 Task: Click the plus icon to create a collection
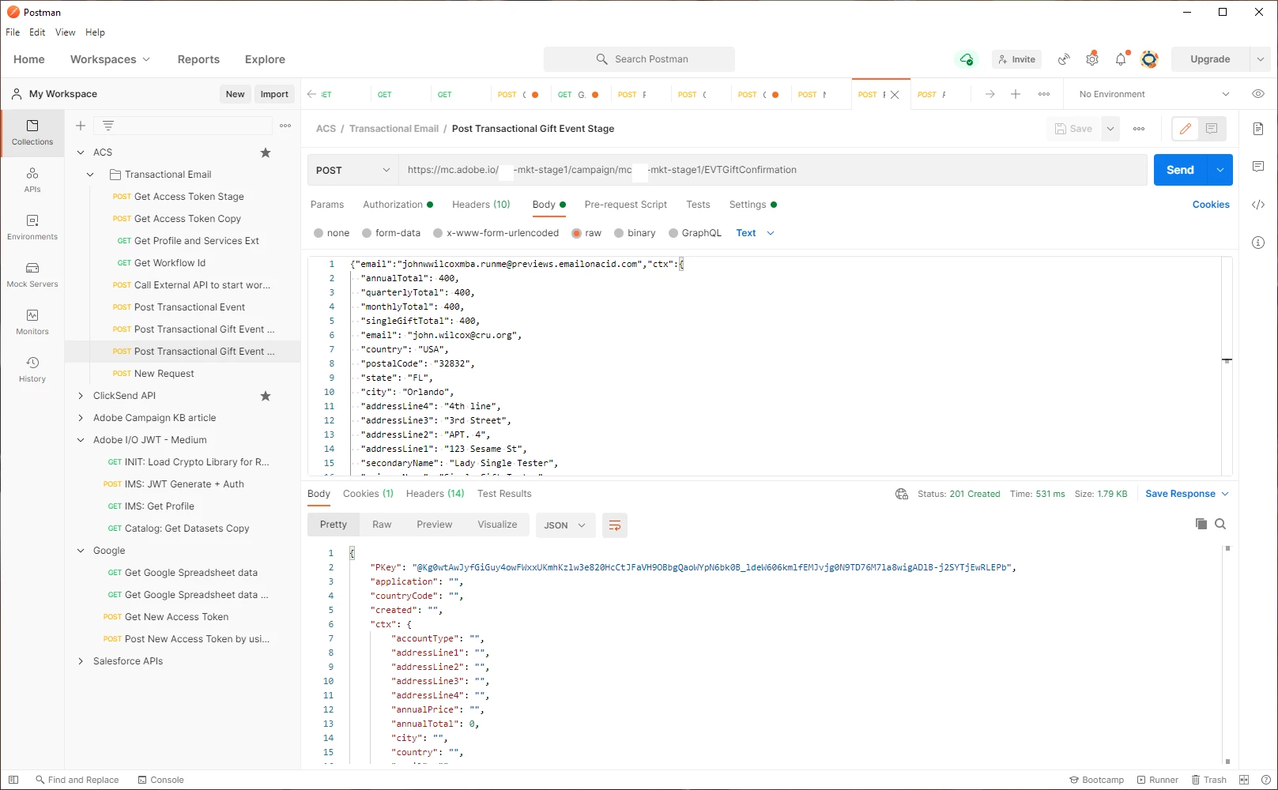pos(81,126)
